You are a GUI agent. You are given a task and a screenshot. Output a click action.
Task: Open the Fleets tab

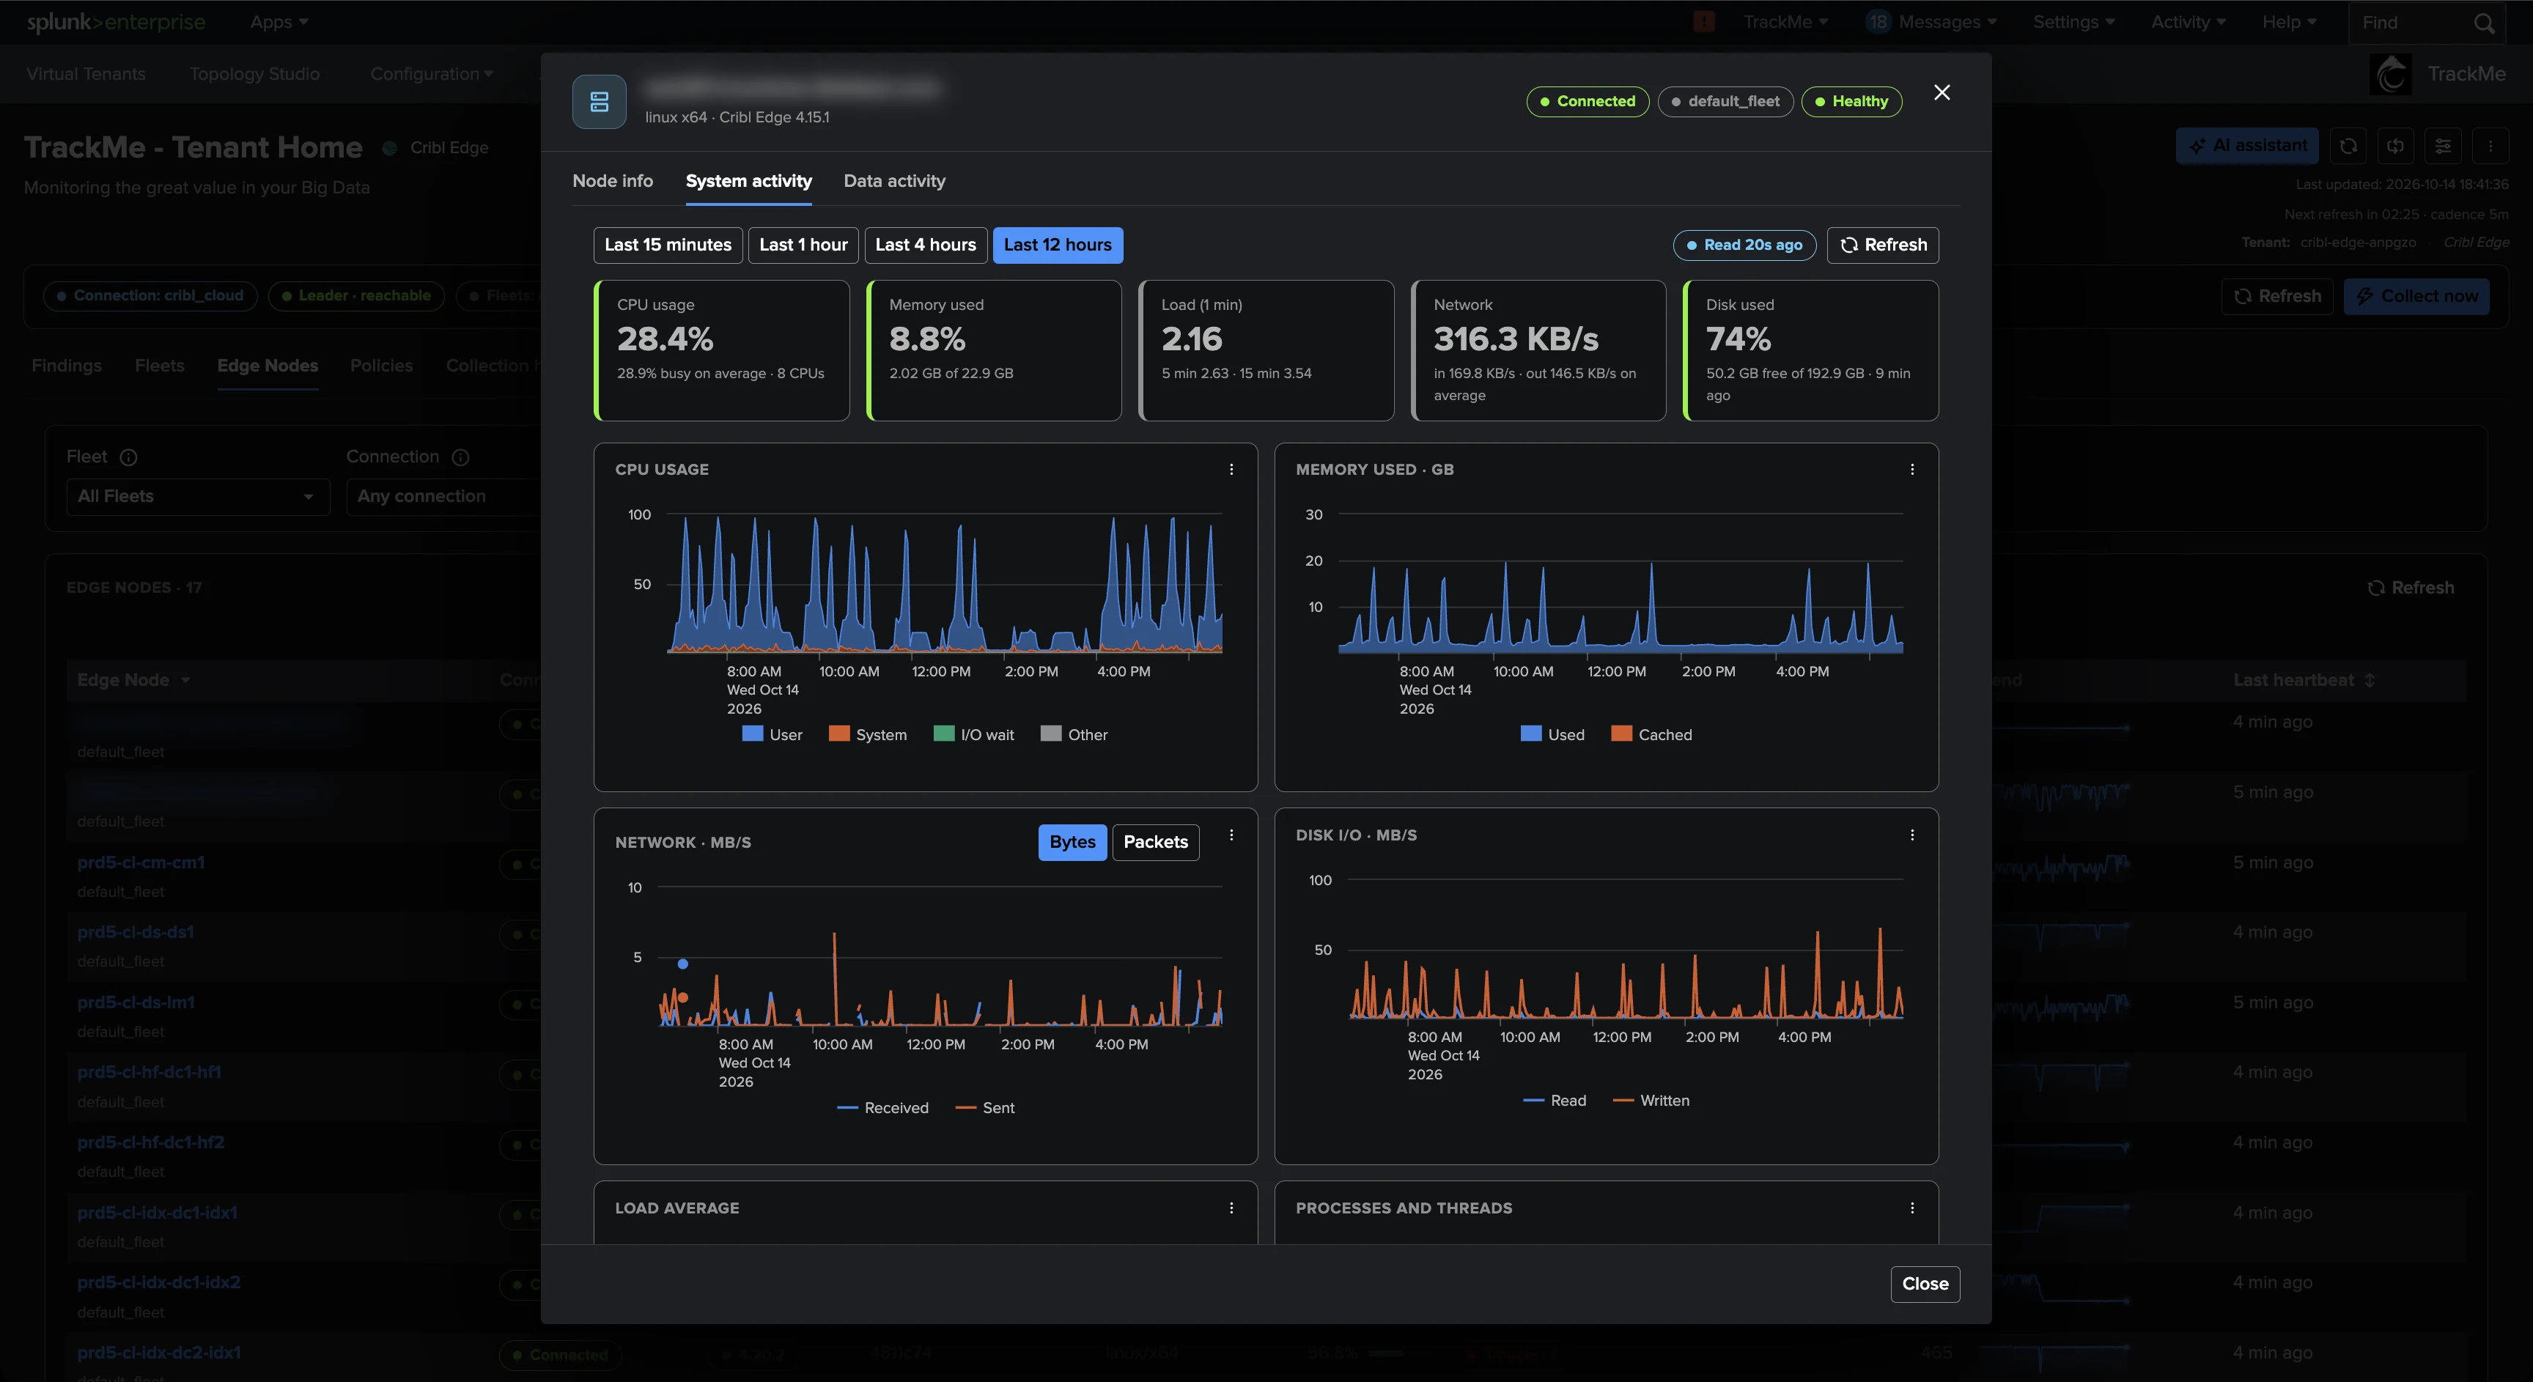point(159,366)
